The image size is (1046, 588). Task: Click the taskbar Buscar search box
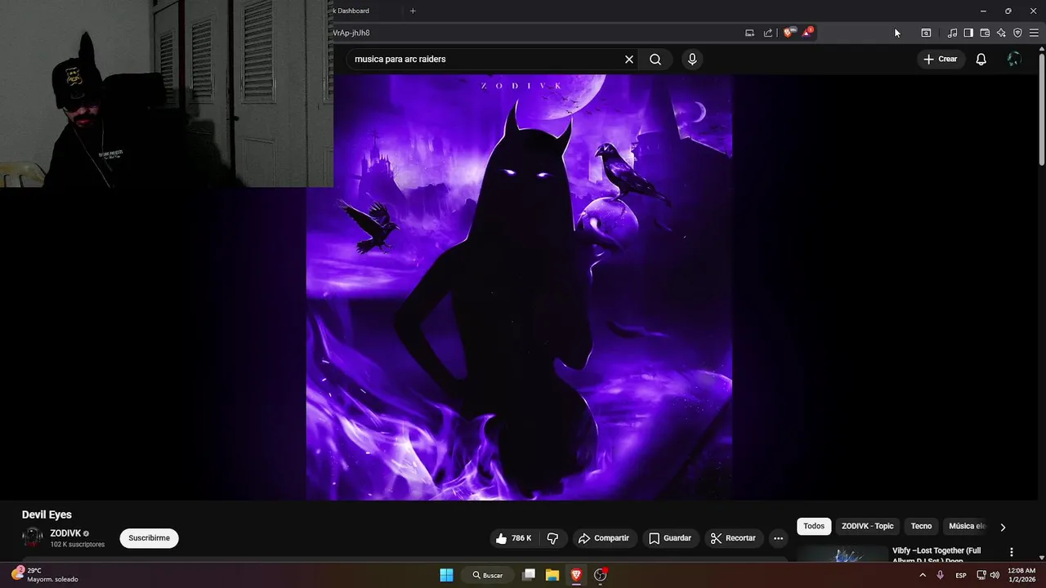click(487, 575)
